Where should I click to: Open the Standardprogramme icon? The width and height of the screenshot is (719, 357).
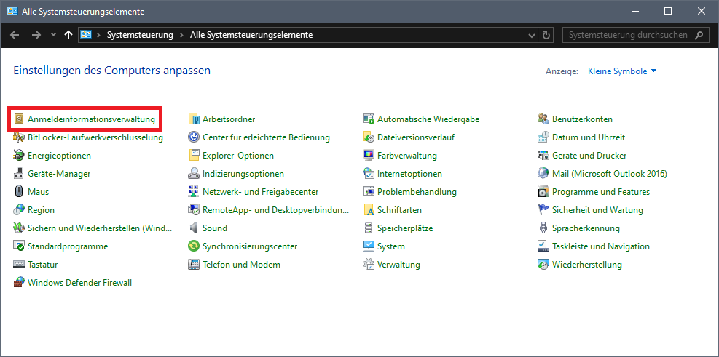[x=19, y=246]
